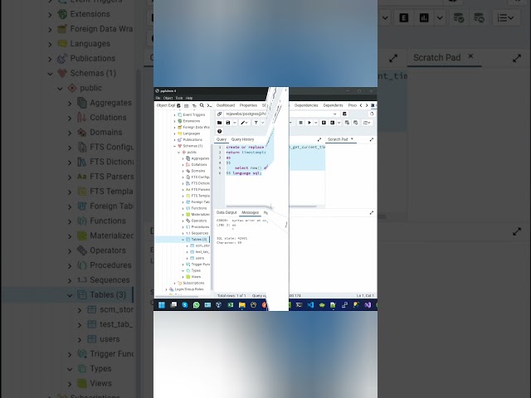Open the Explain options dropdown arrow
531x398 pixels.
tap(339, 123)
